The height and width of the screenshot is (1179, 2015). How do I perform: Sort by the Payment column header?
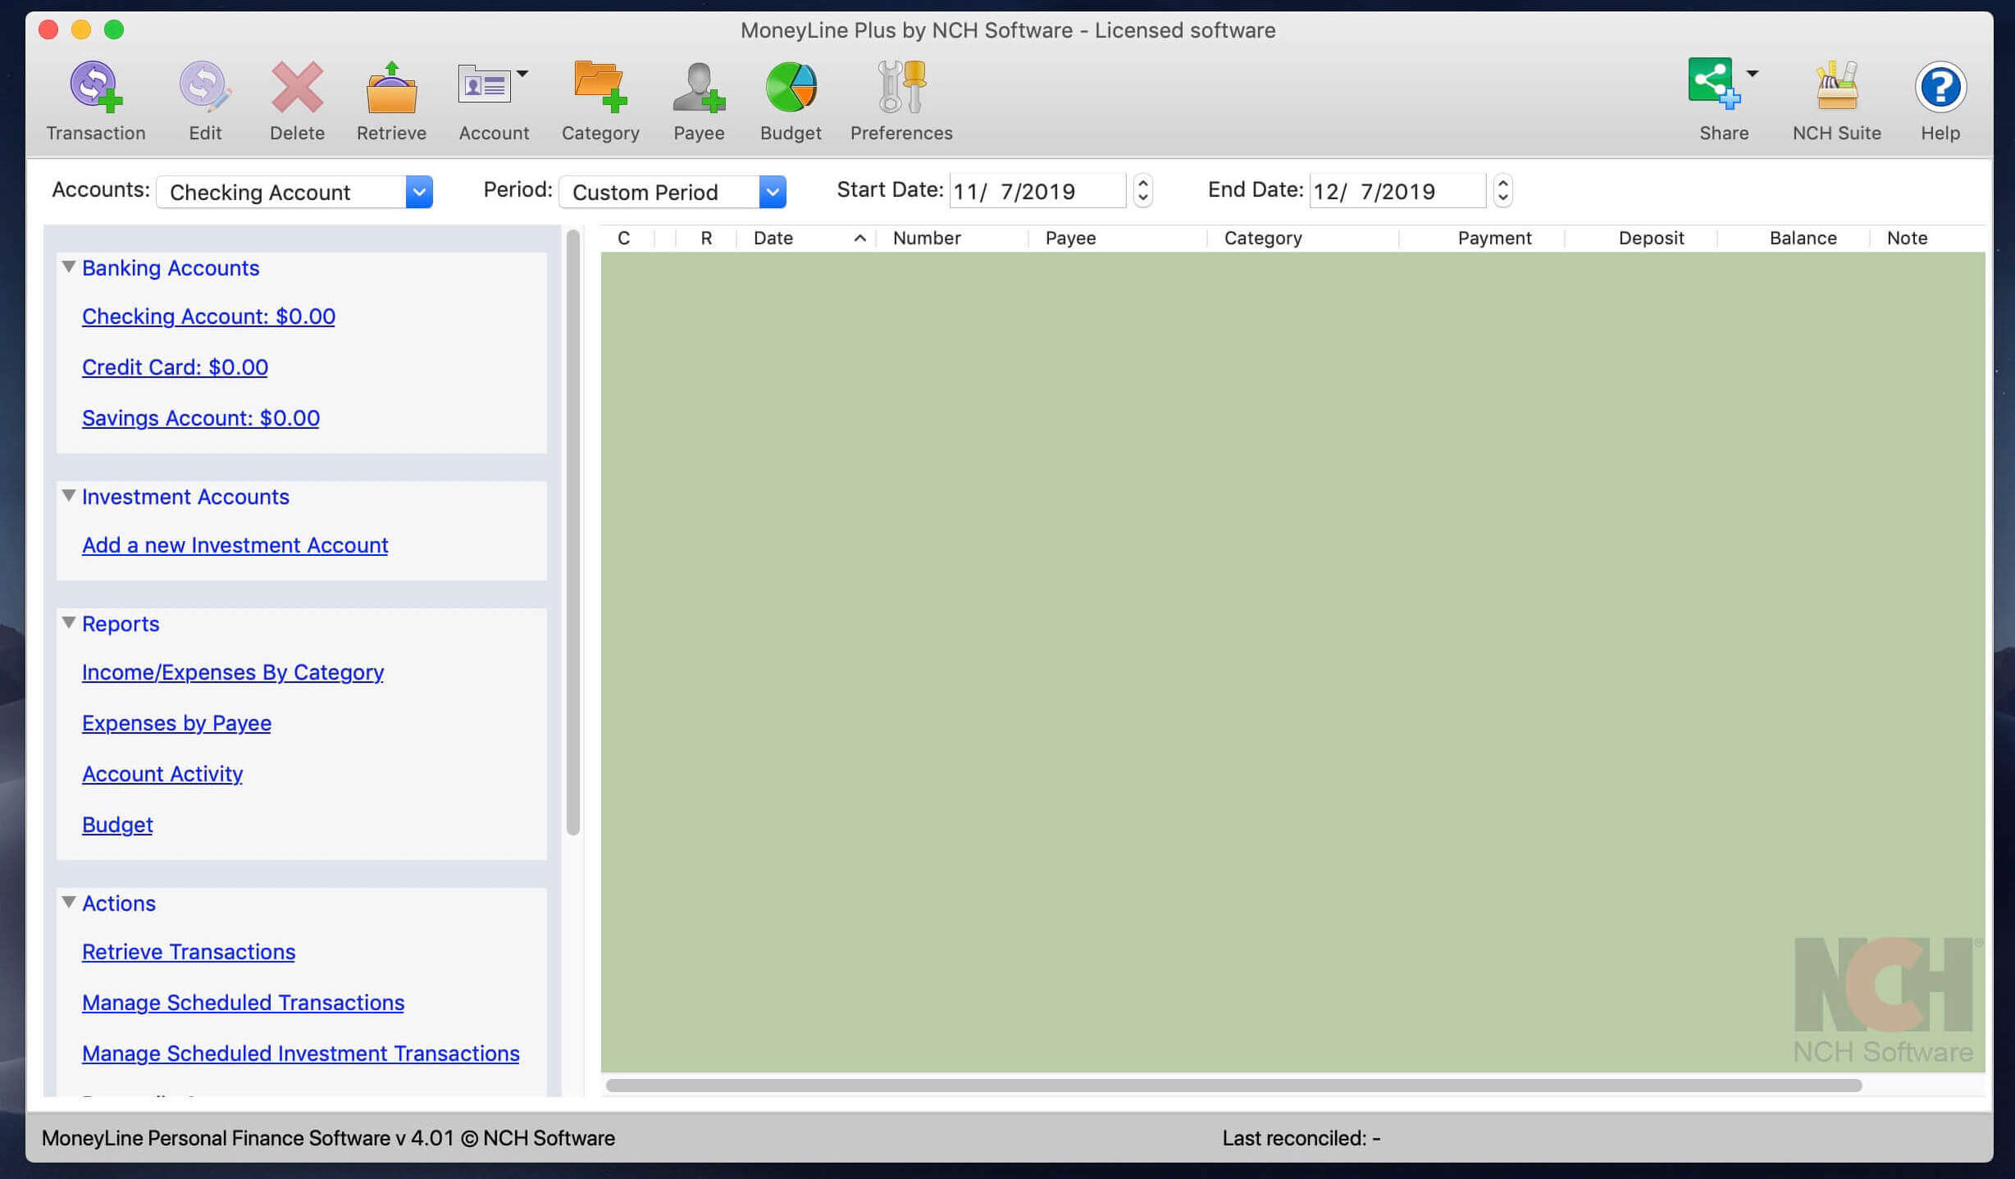(1482, 238)
